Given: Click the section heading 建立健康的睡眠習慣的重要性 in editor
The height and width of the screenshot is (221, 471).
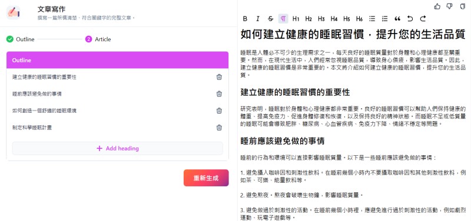Looking at the screenshot, I should pyautogui.click(x=296, y=92).
